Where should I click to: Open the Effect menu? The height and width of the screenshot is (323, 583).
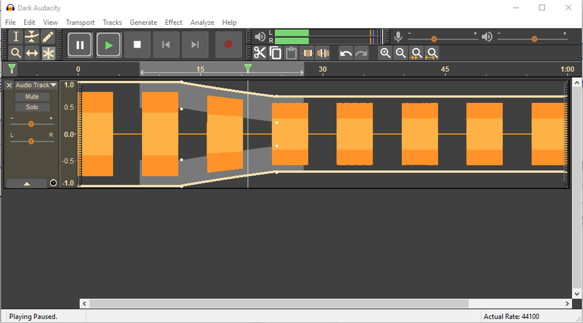coord(173,22)
